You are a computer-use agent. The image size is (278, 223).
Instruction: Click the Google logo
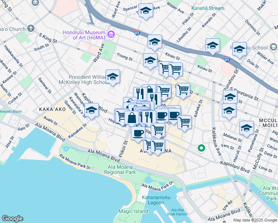click(x=12, y=219)
